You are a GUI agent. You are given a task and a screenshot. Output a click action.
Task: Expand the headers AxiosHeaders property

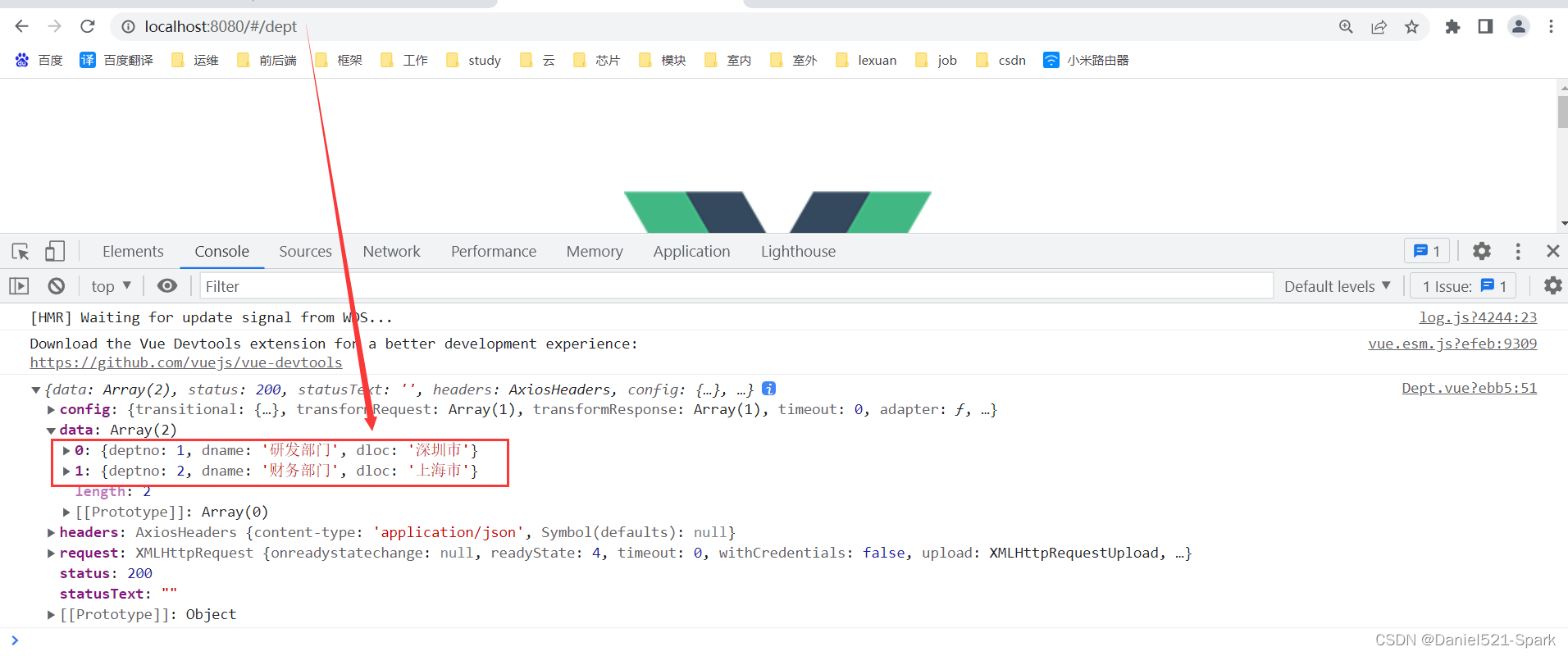[x=51, y=533]
